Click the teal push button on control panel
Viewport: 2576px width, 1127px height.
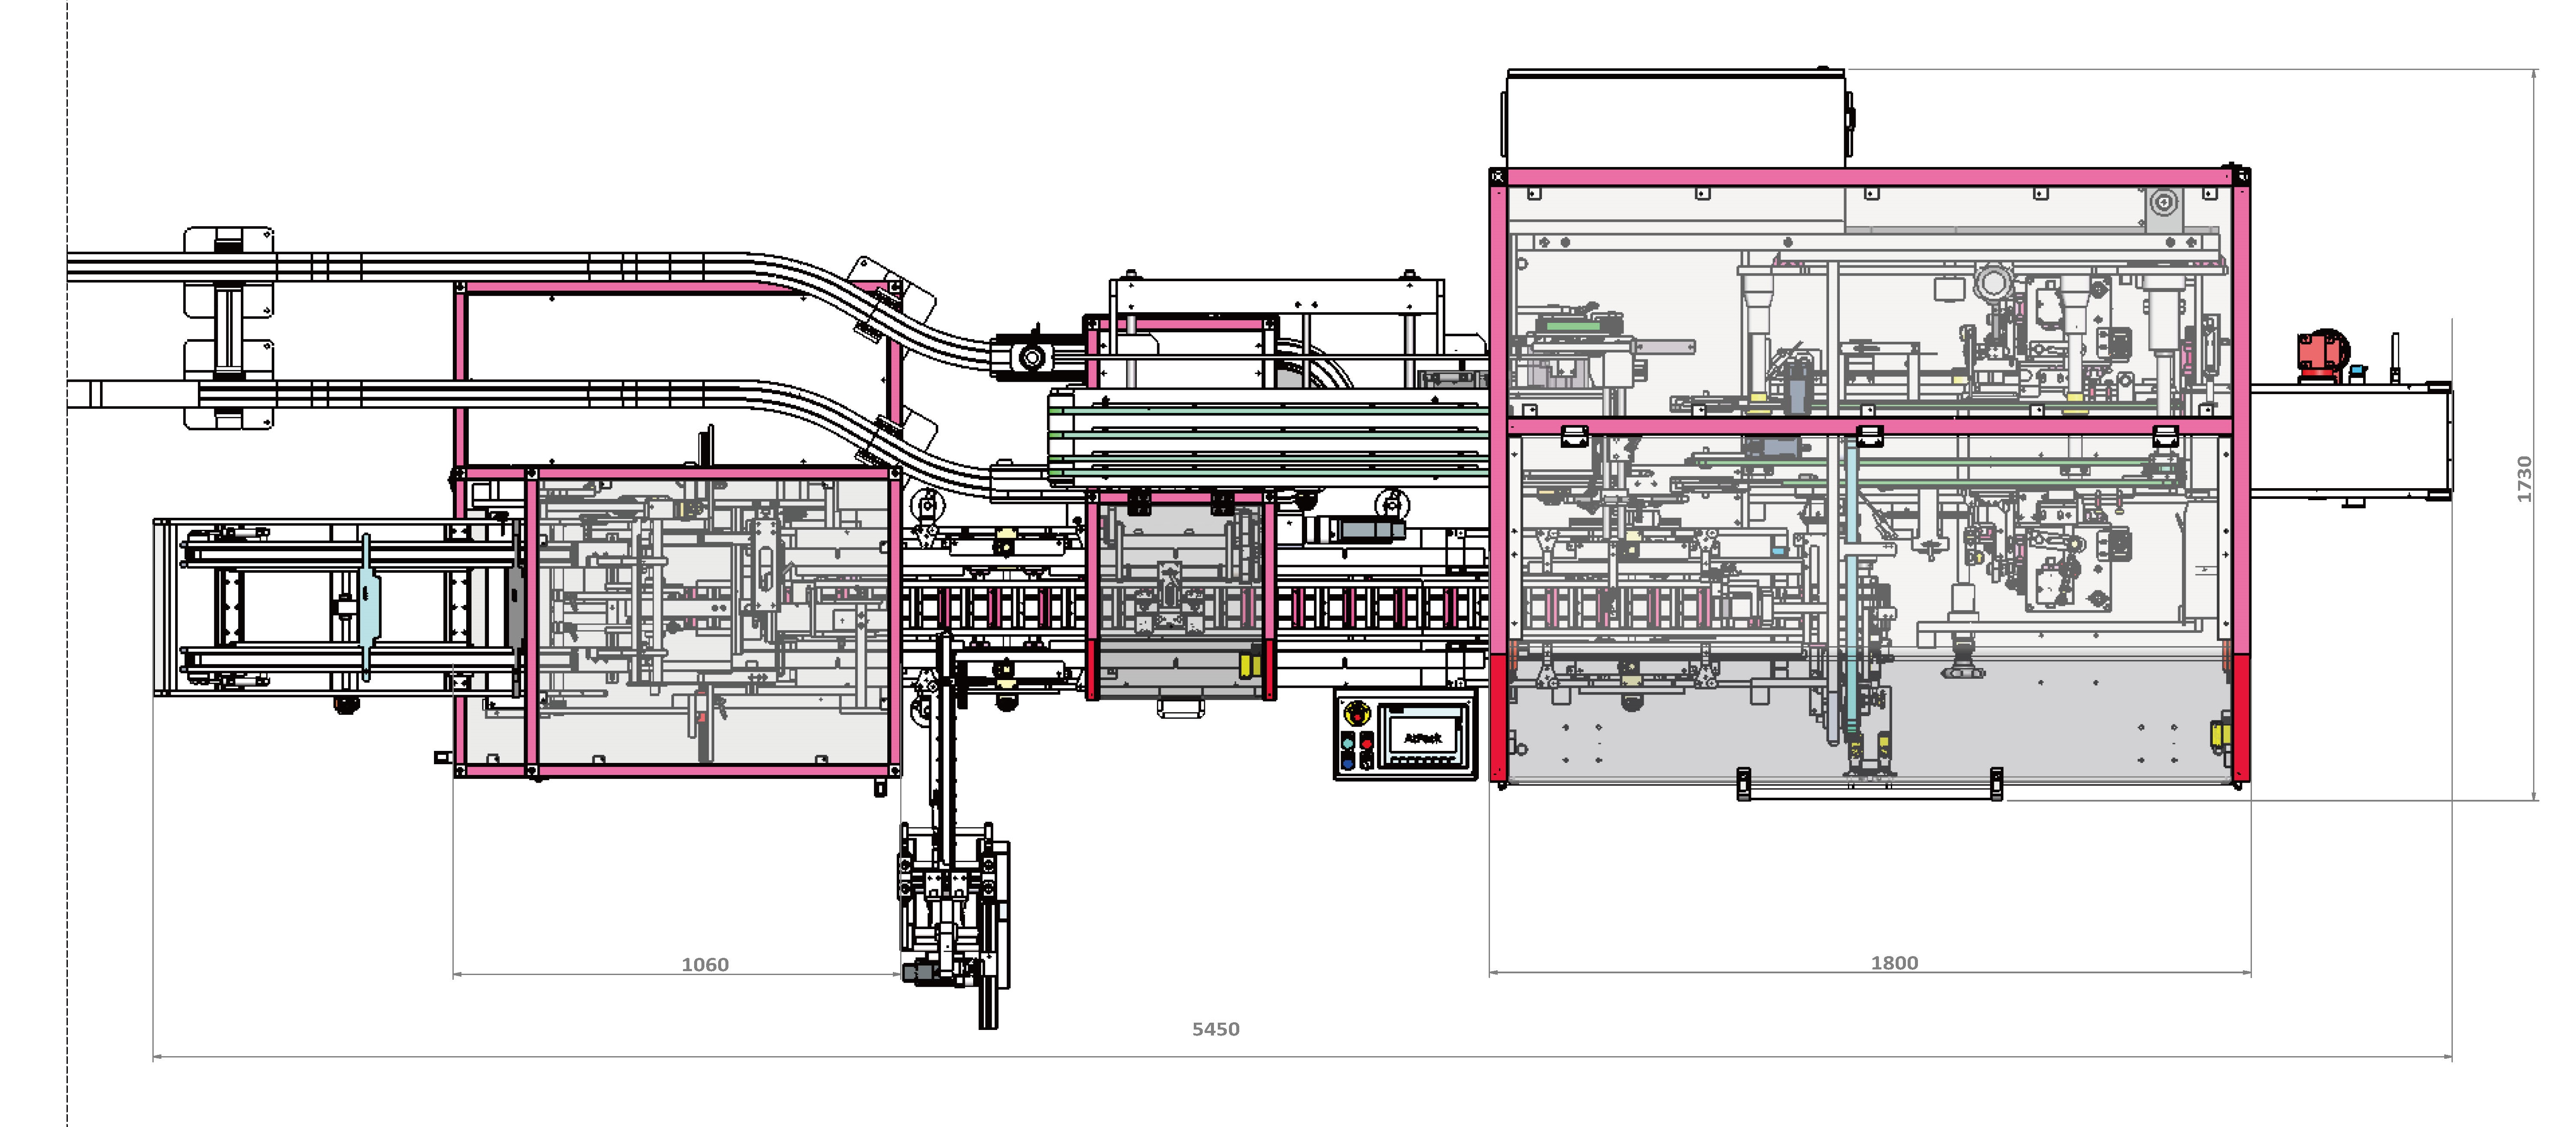[x=1348, y=744]
